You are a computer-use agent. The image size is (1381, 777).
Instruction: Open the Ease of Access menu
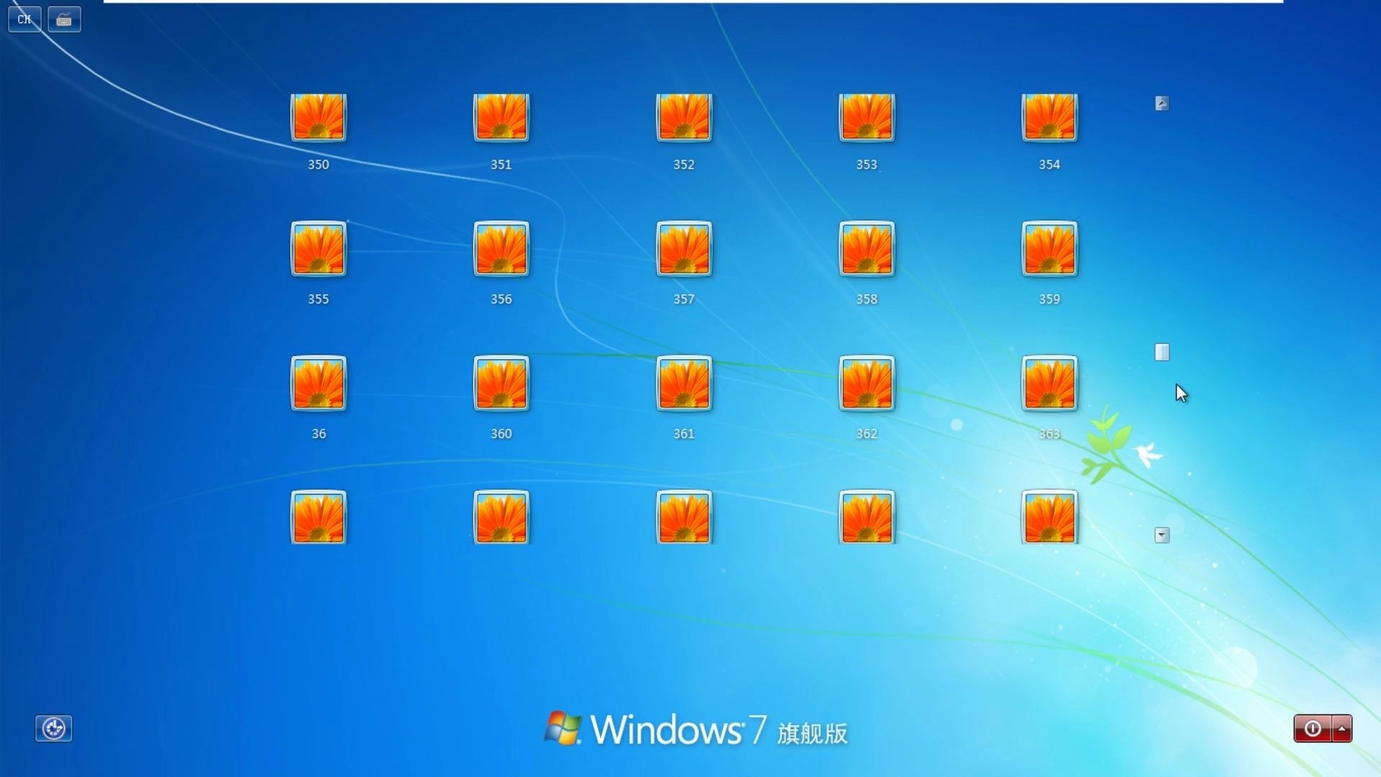pos(53,728)
